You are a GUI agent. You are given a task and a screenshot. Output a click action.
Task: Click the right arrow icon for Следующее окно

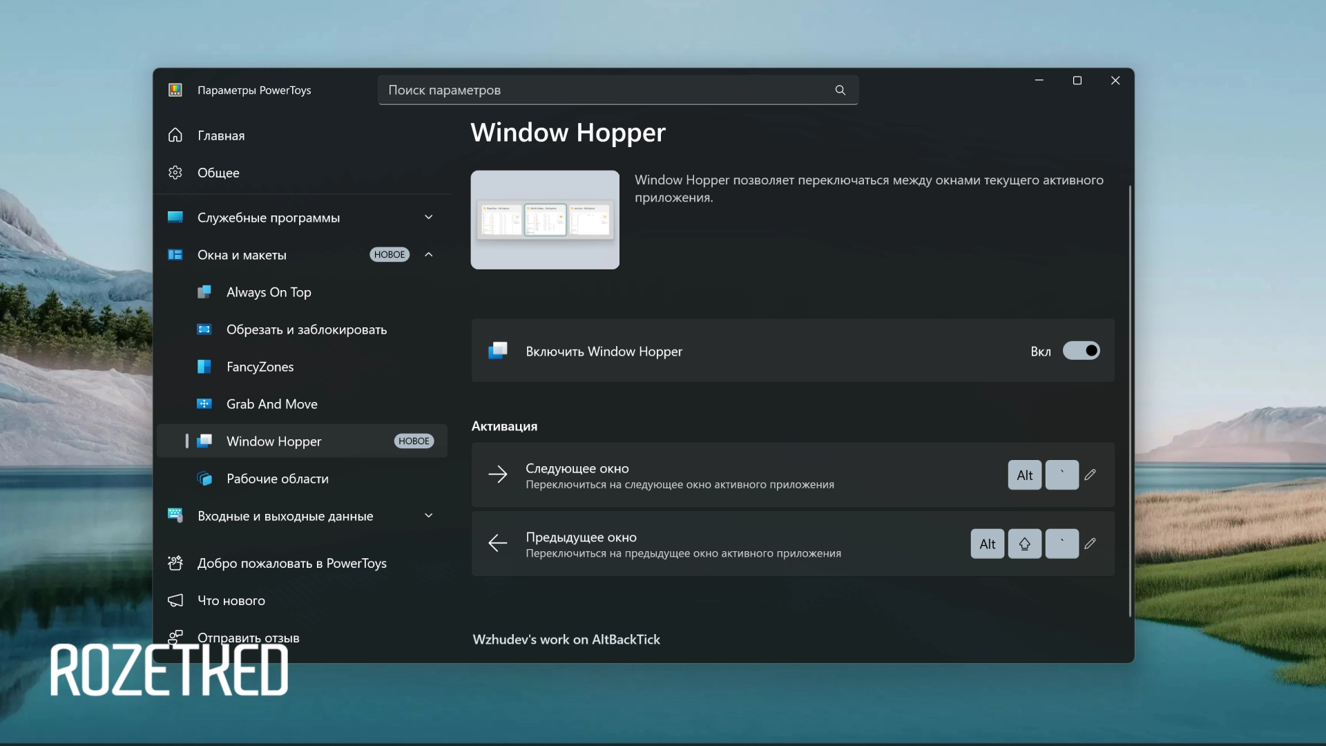498,474
